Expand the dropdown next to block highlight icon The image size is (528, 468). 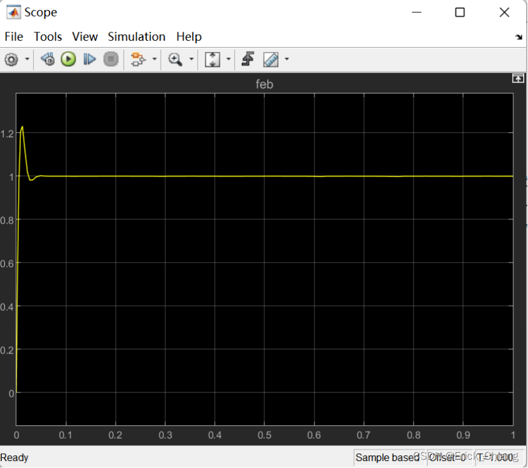click(x=154, y=59)
